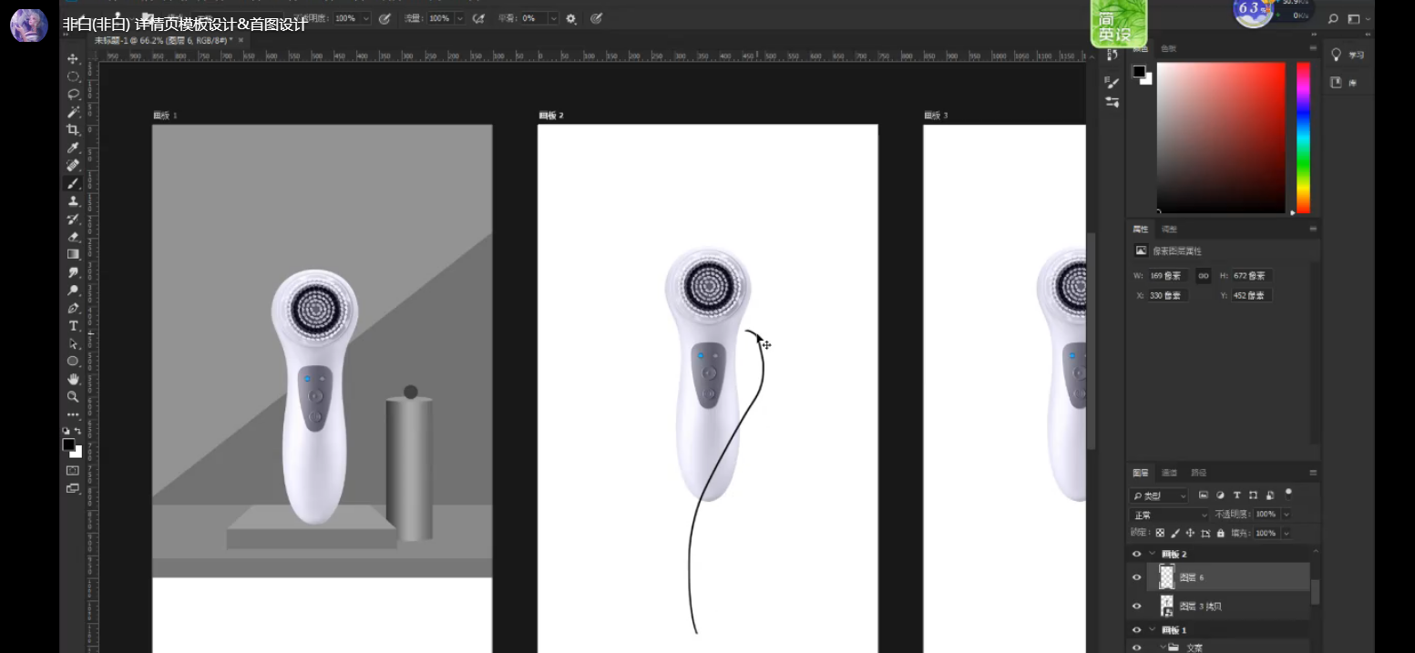This screenshot has width=1415, height=653.
Task: Select the Healing Brush tool
Action: point(73,165)
